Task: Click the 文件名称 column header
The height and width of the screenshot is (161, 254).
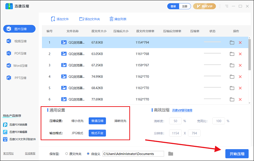Action: 72,31
